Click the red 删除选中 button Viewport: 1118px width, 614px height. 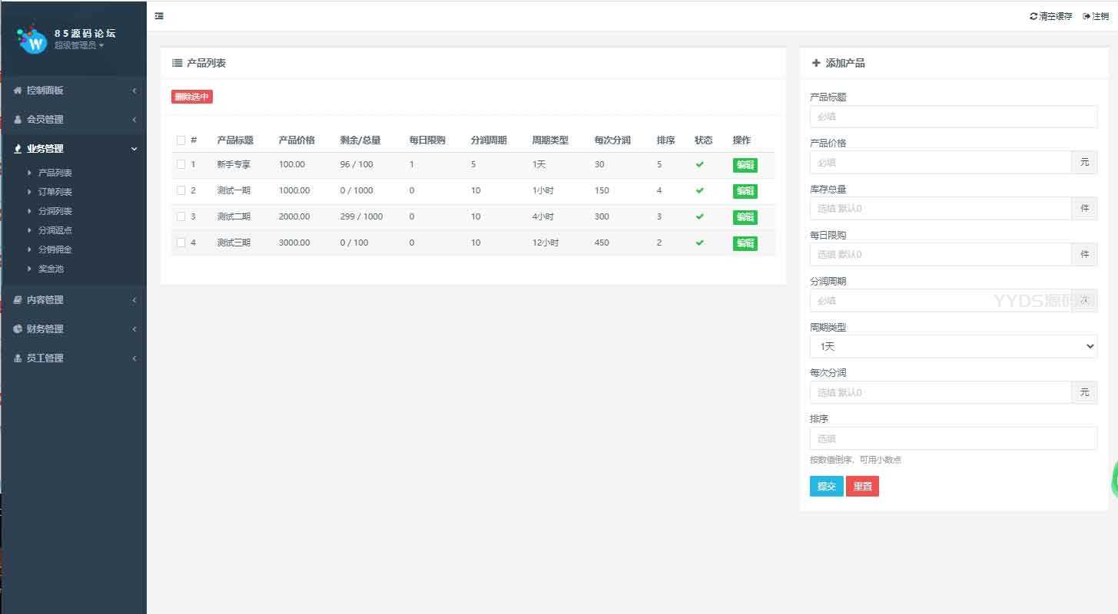point(191,97)
